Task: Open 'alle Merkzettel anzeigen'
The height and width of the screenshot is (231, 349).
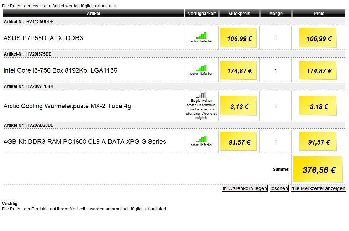Action: click(x=318, y=188)
